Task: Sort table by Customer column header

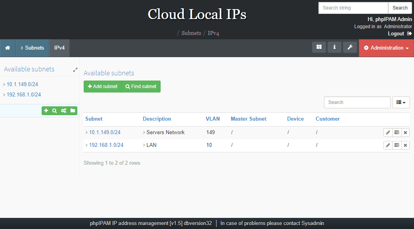Action: (x=328, y=119)
